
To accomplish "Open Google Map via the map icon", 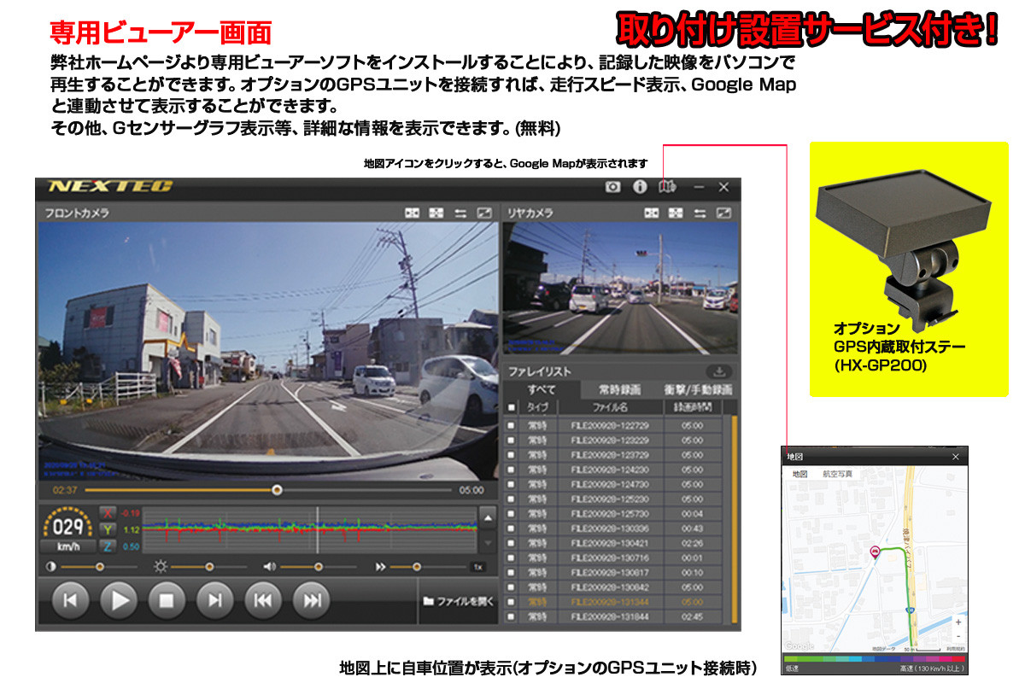I will click(667, 187).
